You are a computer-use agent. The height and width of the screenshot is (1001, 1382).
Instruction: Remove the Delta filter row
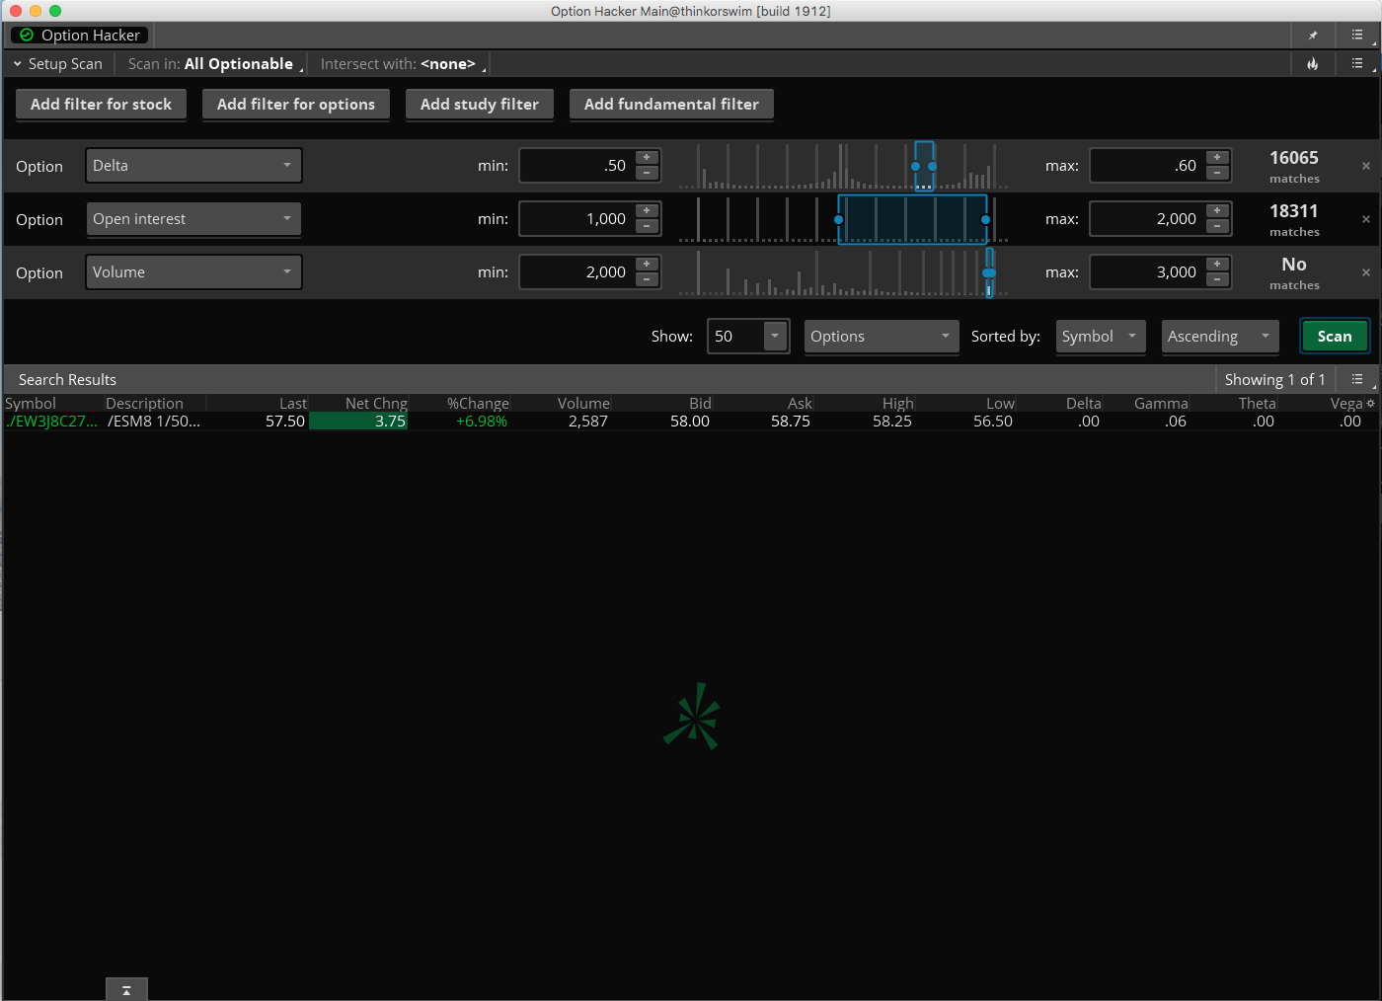pos(1366,166)
